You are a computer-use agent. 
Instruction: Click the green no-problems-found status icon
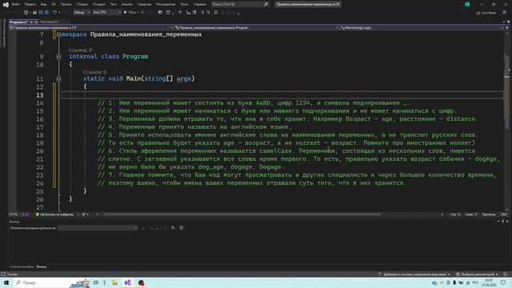click(38, 214)
